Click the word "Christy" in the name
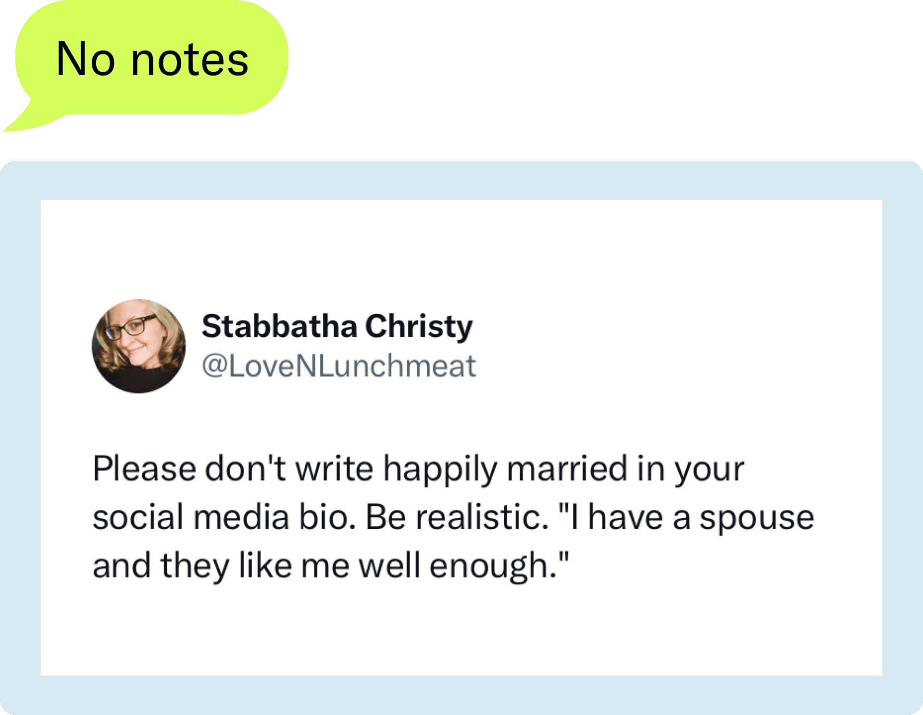This screenshot has width=923, height=715. pyautogui.click(x=419, y=327)
